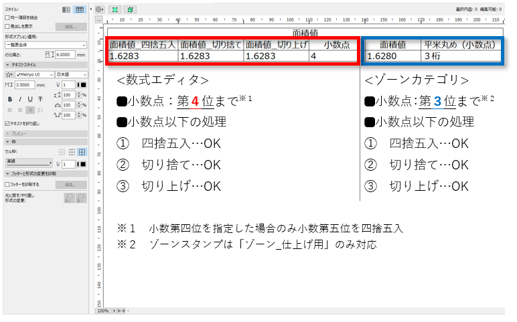
Task: Open the text favorites star button
Action: click(9, 75)
